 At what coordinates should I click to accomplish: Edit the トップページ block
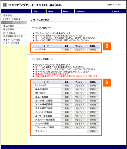67,86
